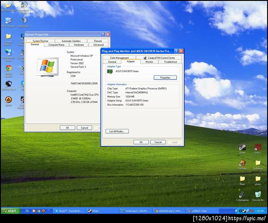
Task: Switch to the untitled - Paint taskbar window
Action: coord(202,211)
